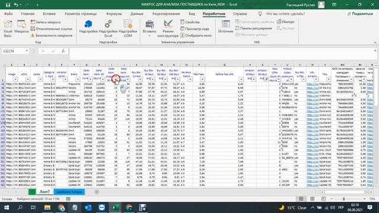
Task: Click inside the formula bar
Action: tap(221, 53)
